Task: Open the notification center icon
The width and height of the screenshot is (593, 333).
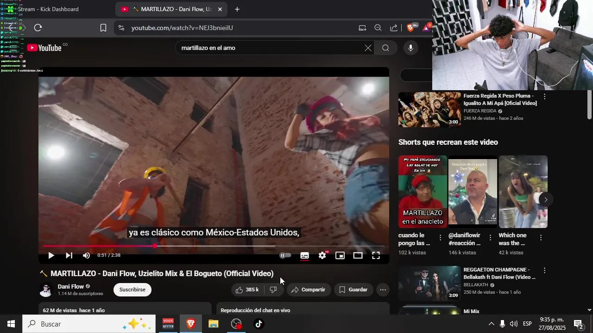Action: (578, 324)
